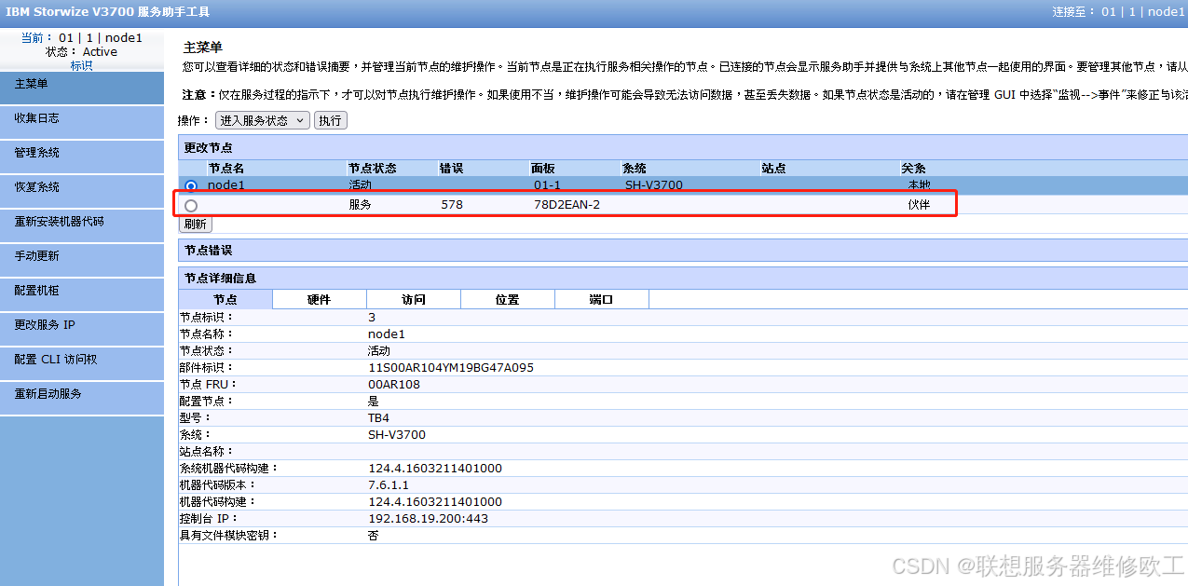Click SH-V3700 in the node table row
The image size is (1188, 586).
pos(654,185)
